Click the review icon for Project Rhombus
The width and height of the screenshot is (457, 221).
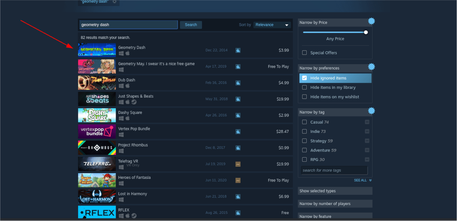(x=238, y=148)
